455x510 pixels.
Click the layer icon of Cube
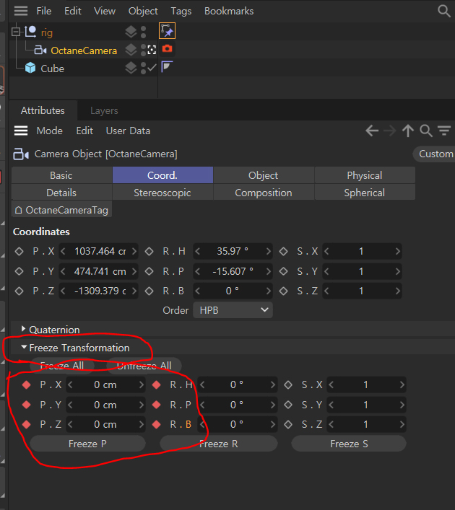pos(131,68)
